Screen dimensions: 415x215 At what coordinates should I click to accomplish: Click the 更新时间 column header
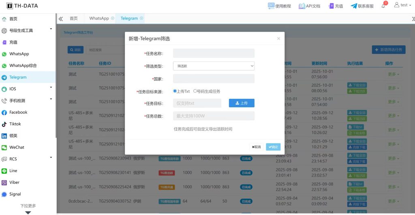pyautogui.click(x=319, y=64)
